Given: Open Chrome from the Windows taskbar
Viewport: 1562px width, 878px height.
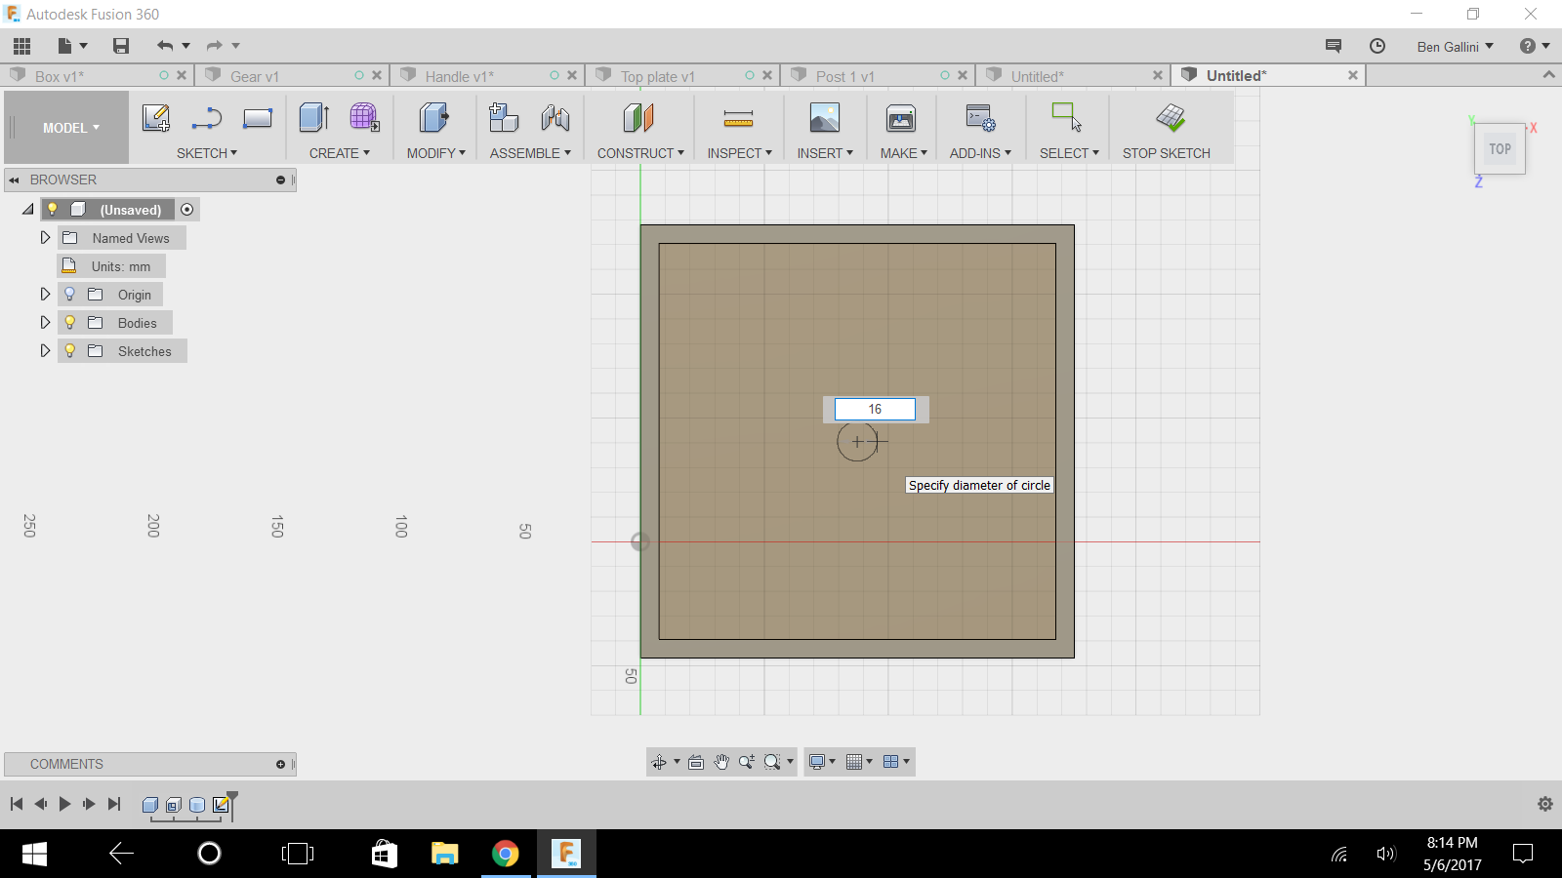Looking at the screenshot, I should 506,854.
